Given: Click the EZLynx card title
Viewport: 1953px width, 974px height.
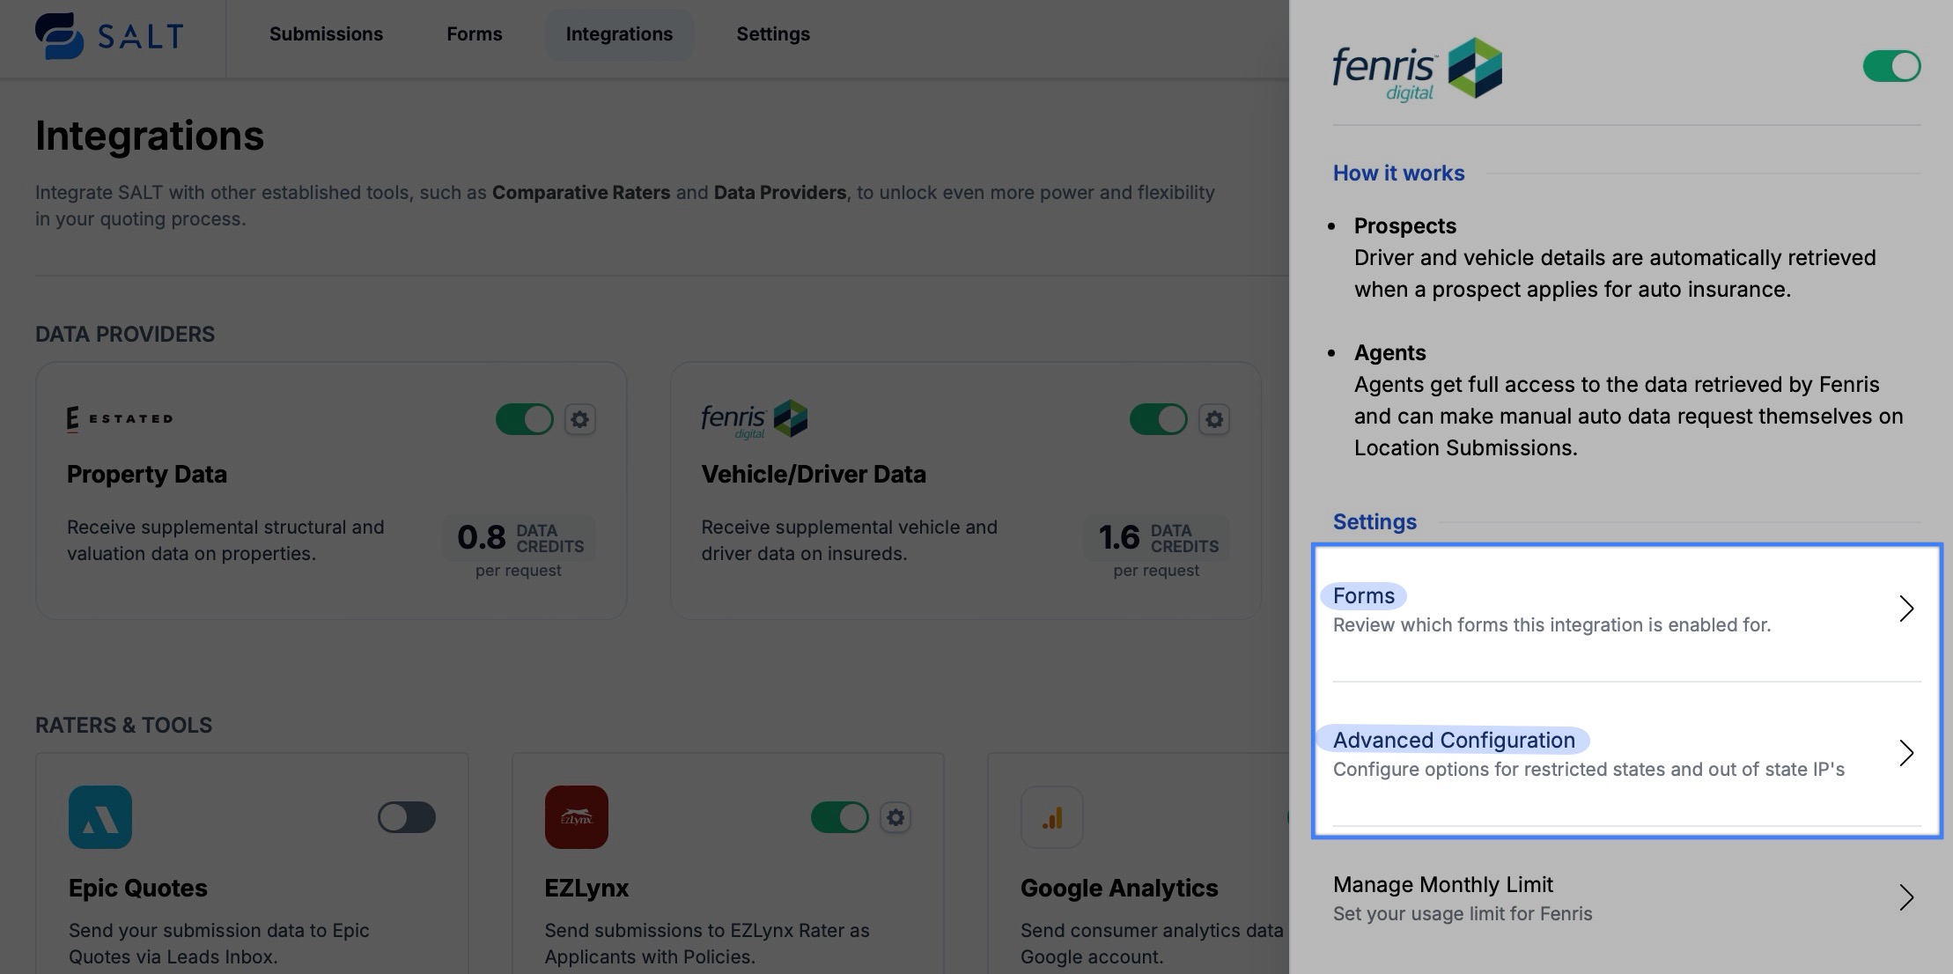Looking at the screenshot, I should point(586,888).
